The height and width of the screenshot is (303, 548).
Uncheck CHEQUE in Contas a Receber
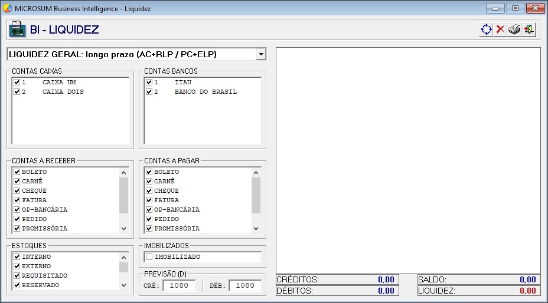17,191
